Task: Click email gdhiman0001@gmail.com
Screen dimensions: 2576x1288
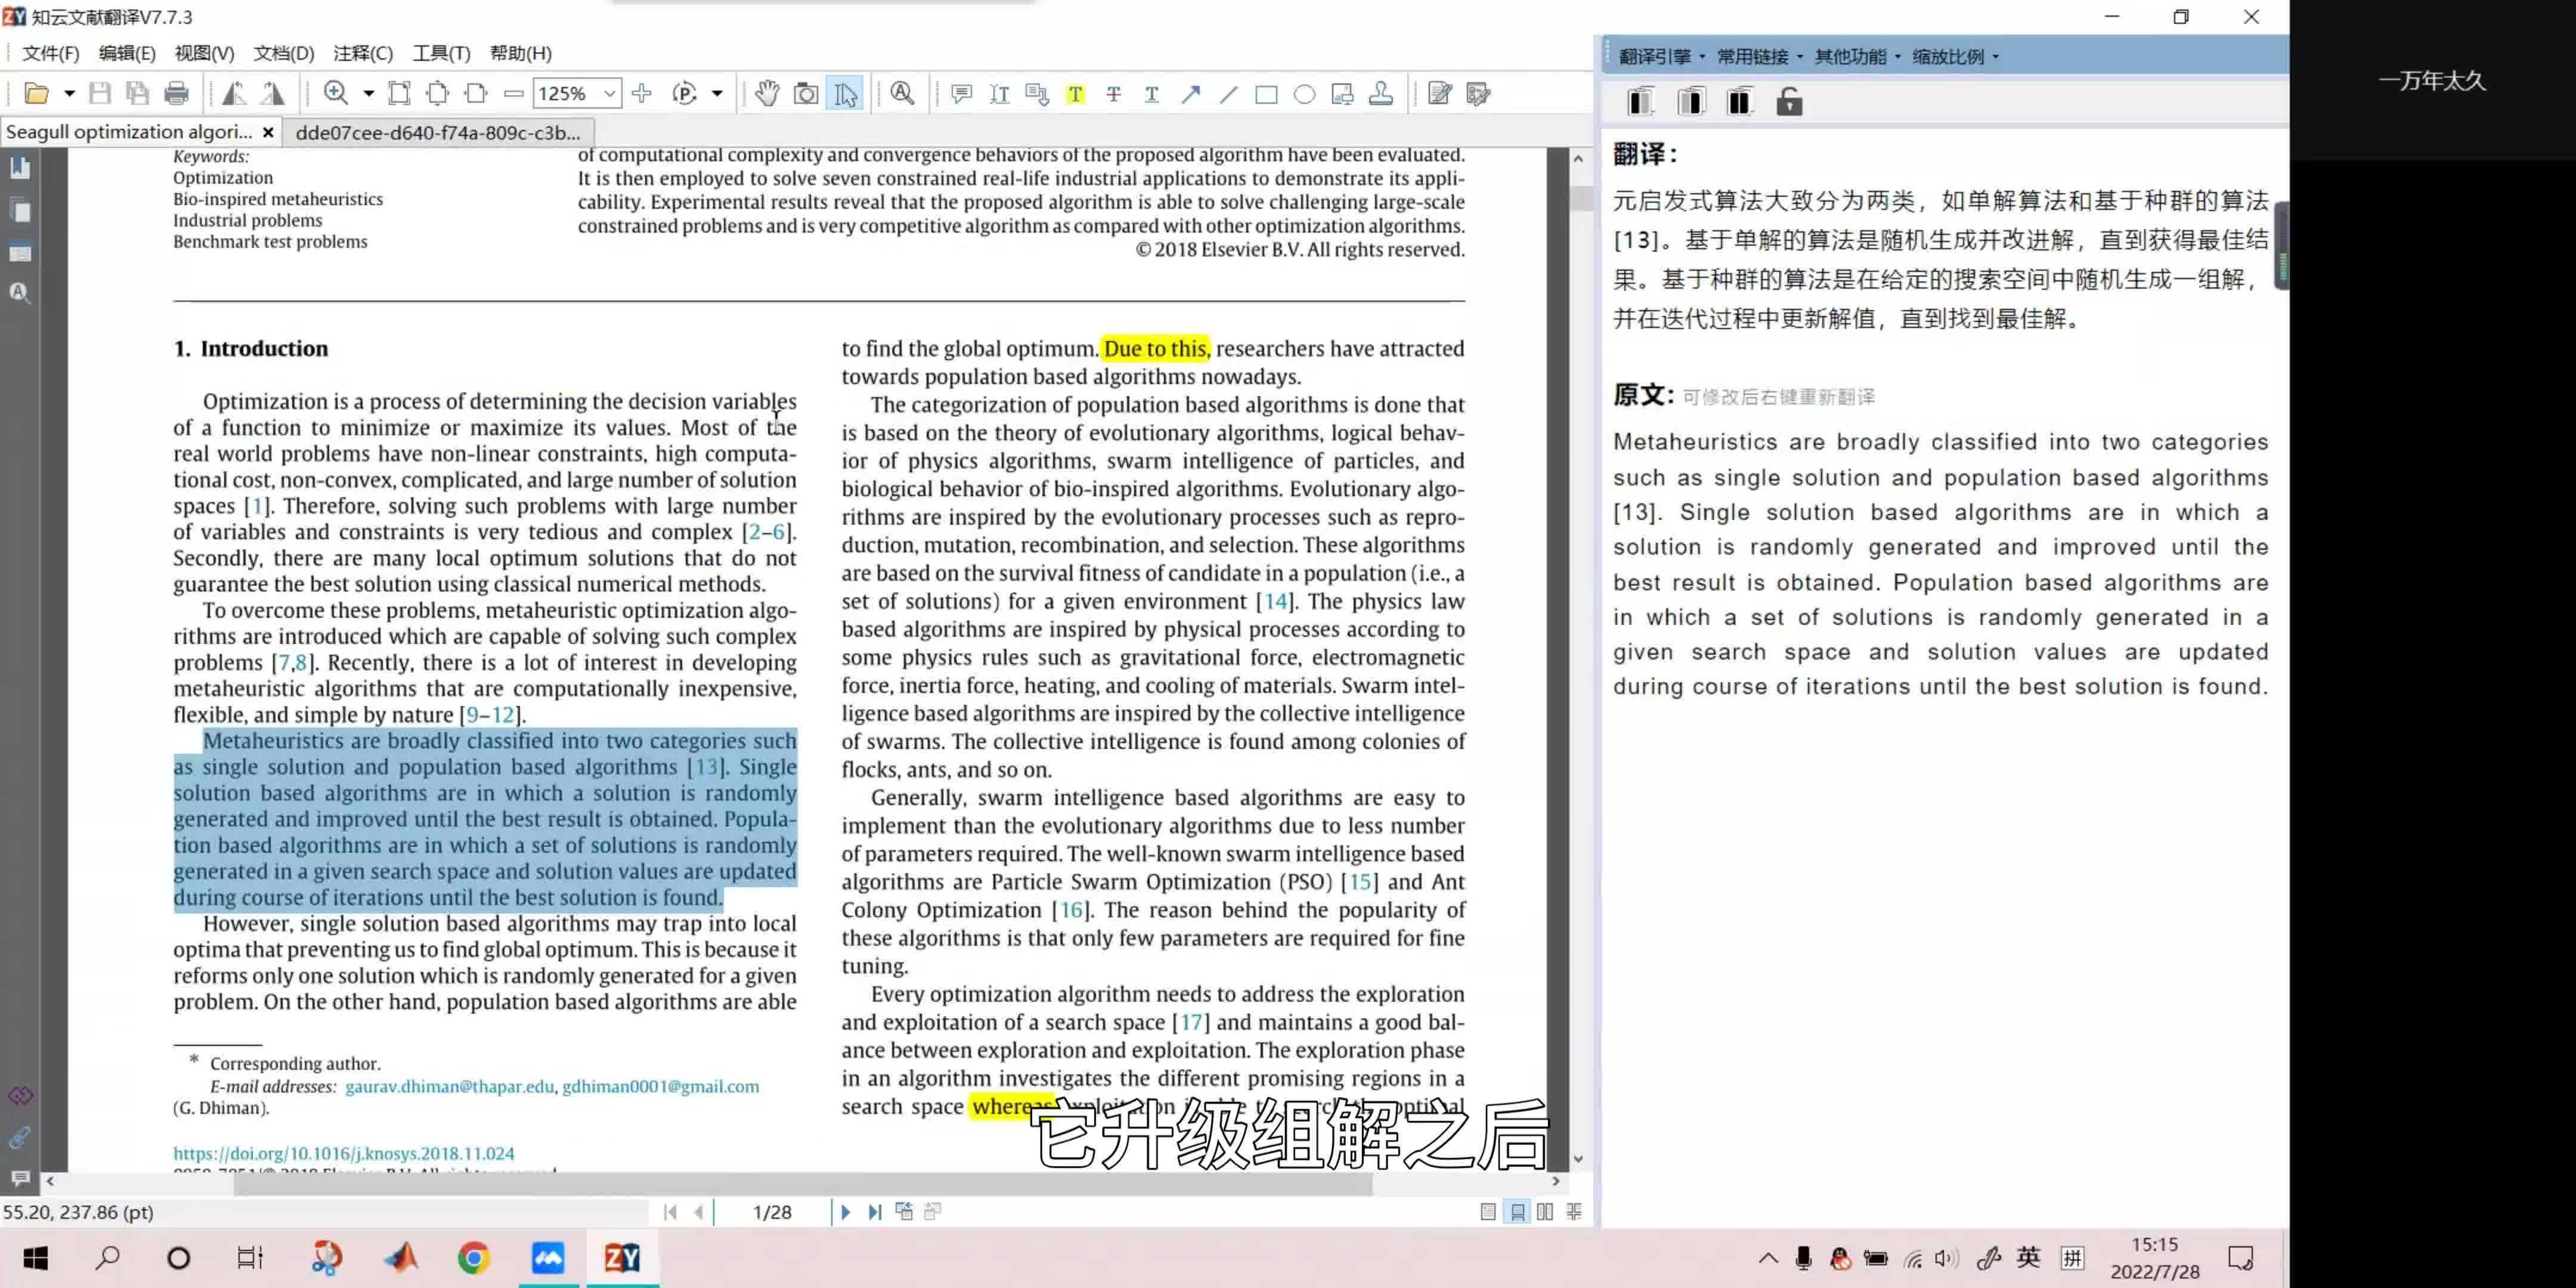Action: pyautogui.click(x=660, y=1086)
